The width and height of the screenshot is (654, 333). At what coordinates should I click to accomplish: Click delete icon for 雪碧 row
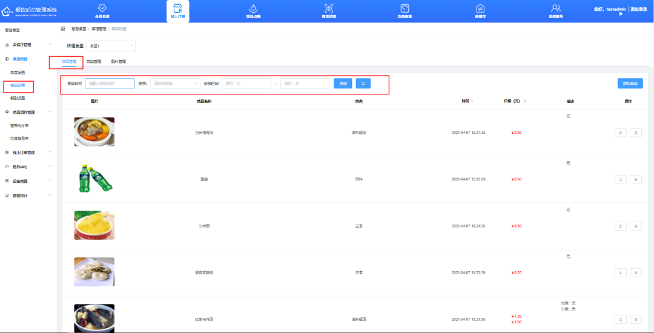coord(636,179)
